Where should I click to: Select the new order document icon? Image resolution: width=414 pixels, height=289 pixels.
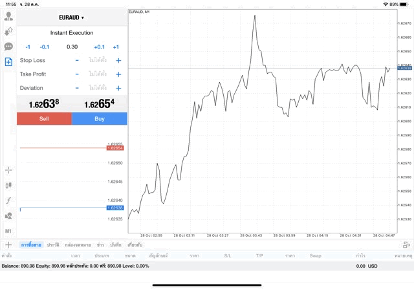8,62
